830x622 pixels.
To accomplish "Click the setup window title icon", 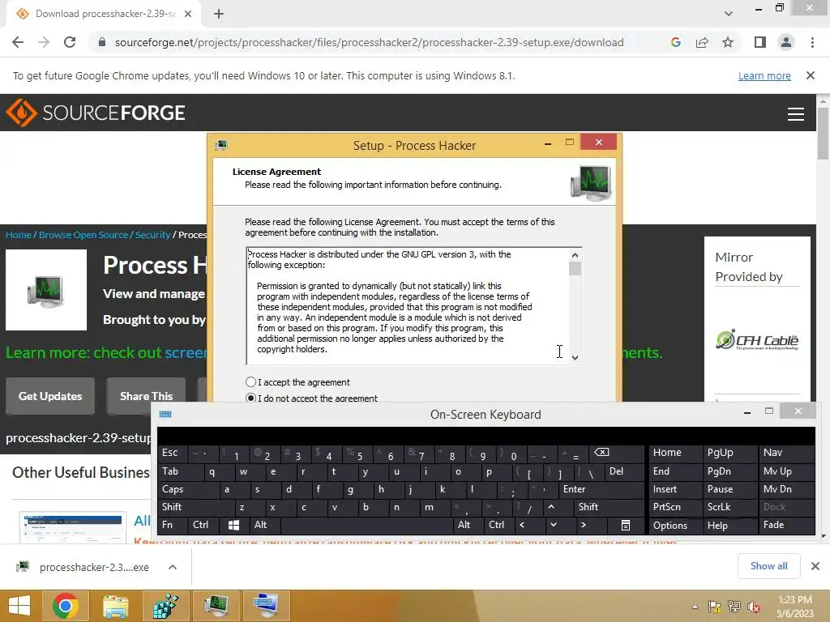I will tap(221, 145).
